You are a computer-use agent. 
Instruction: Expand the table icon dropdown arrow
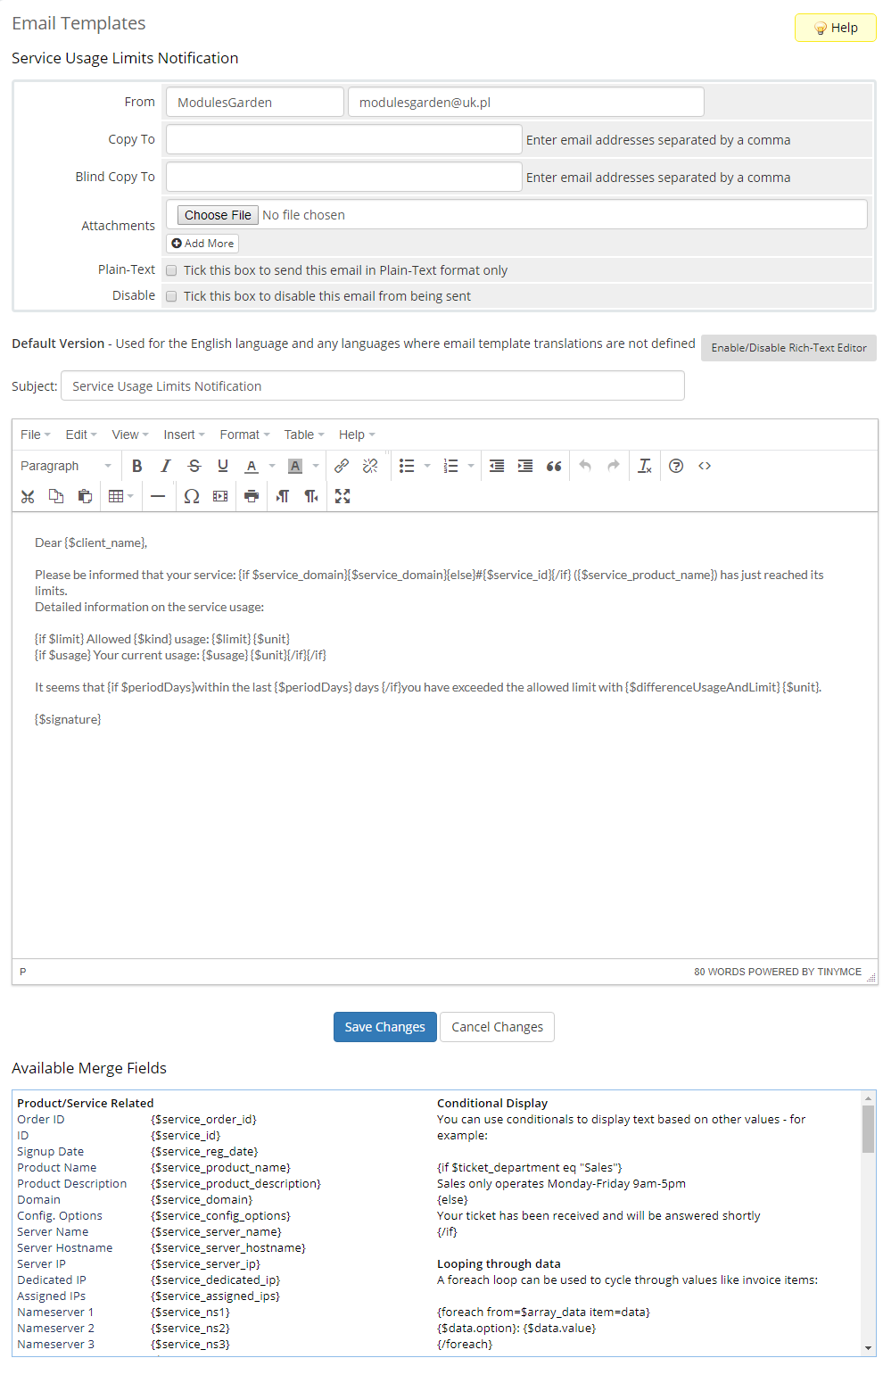[131, 496]
